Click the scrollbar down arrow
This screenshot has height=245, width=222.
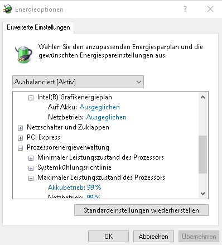point(203,194)
